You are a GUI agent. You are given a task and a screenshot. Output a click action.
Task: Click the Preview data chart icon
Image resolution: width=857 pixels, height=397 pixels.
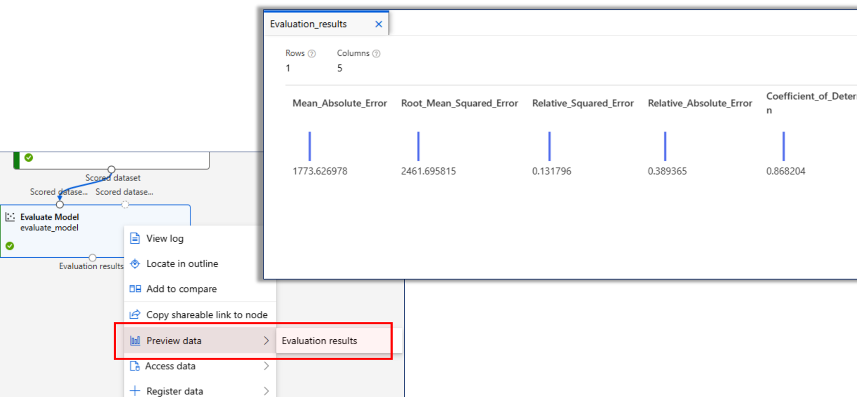135,341
